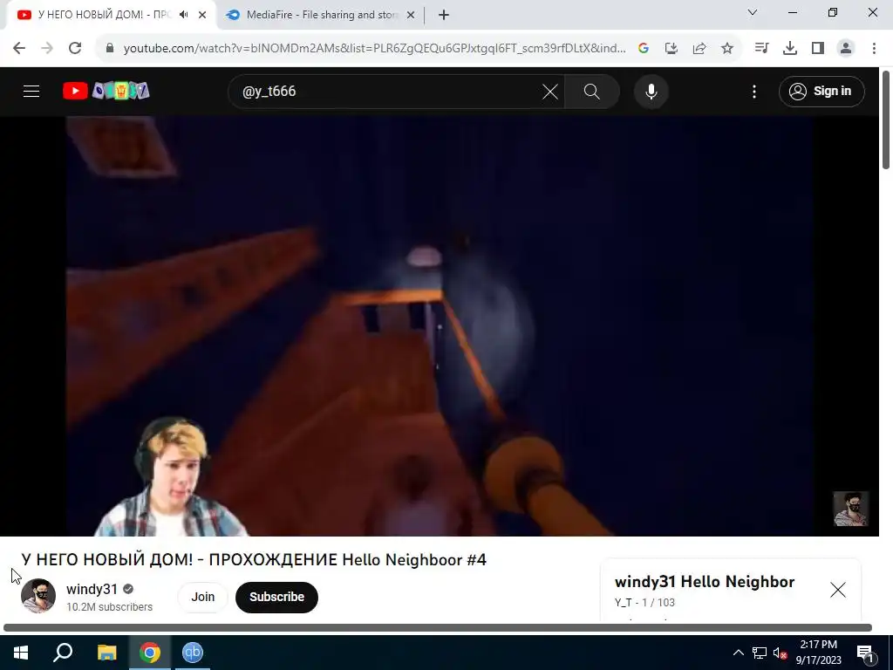Go back to the previous page
This screenshot has height=670, width=893.
[x=19, y=49]
